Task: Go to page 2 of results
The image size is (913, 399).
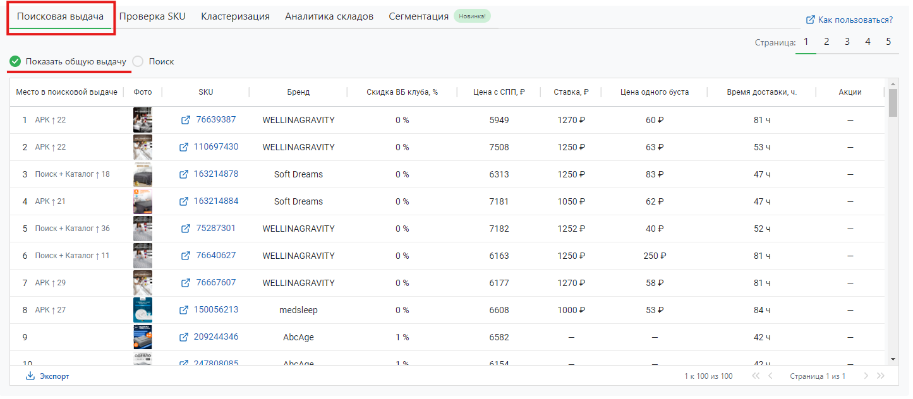Action: (826, 42)
